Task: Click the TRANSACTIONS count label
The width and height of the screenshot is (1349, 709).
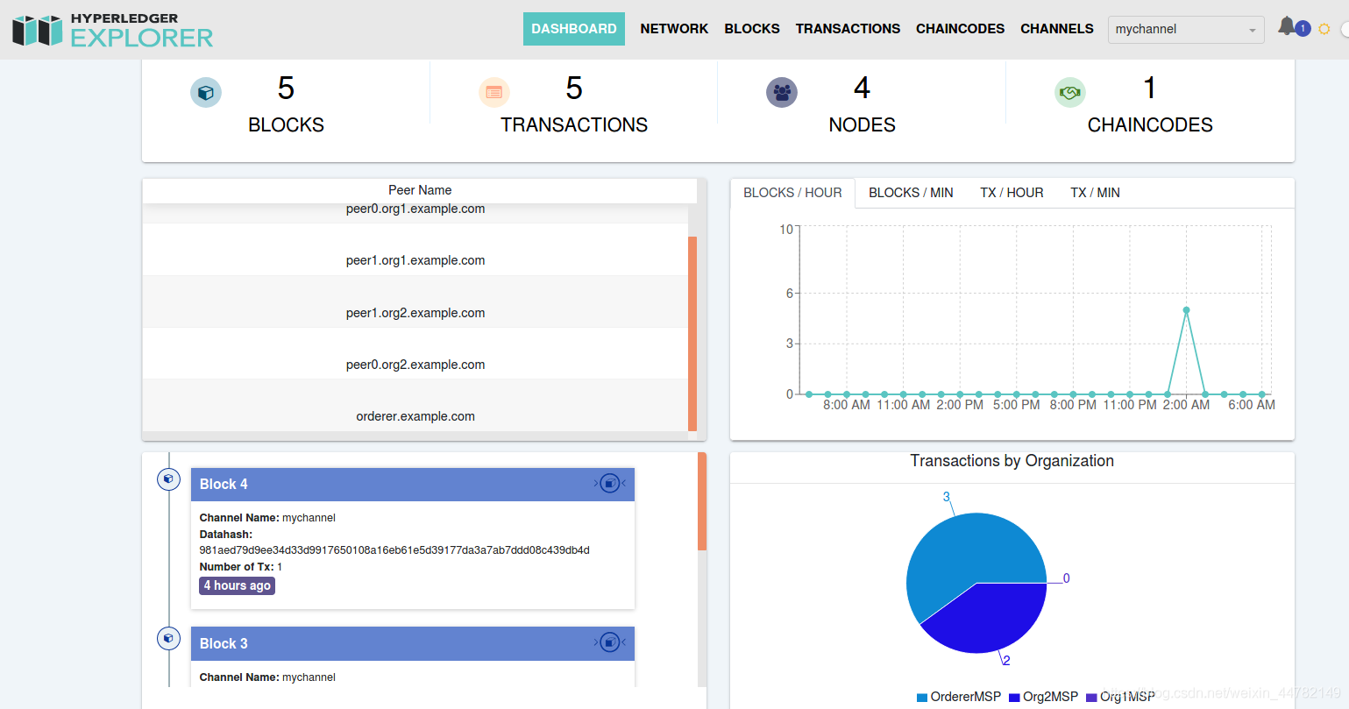Action: (x=574, y=125)
